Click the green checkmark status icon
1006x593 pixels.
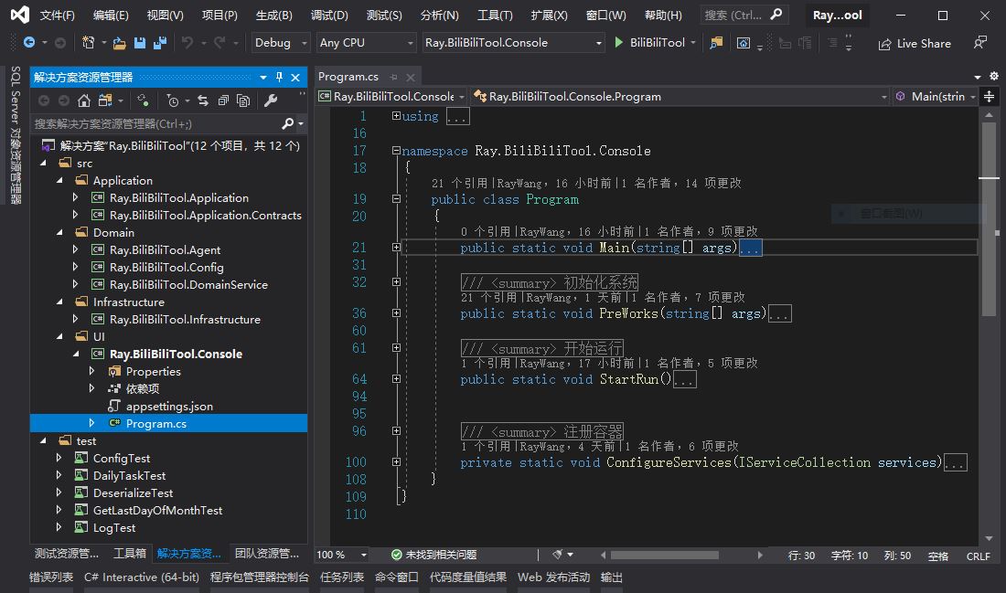point(397,555)
